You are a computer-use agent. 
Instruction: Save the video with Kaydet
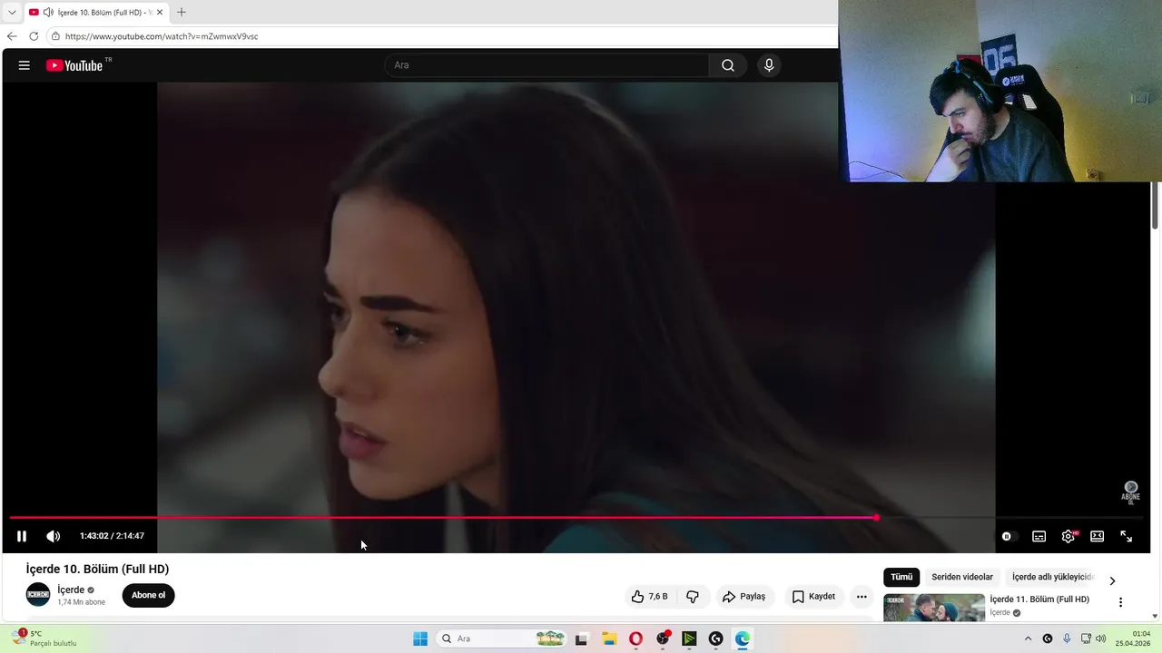(x=813, y=596)
